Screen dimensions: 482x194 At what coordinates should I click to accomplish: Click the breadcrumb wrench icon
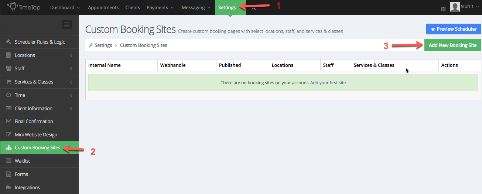91,45
